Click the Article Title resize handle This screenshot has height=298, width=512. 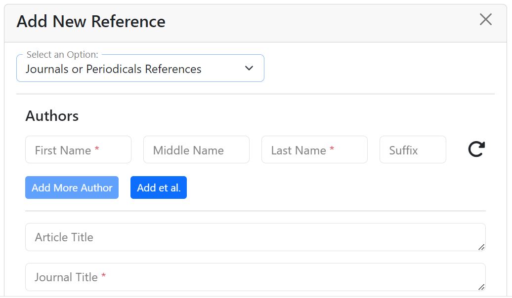pos(481,247)
